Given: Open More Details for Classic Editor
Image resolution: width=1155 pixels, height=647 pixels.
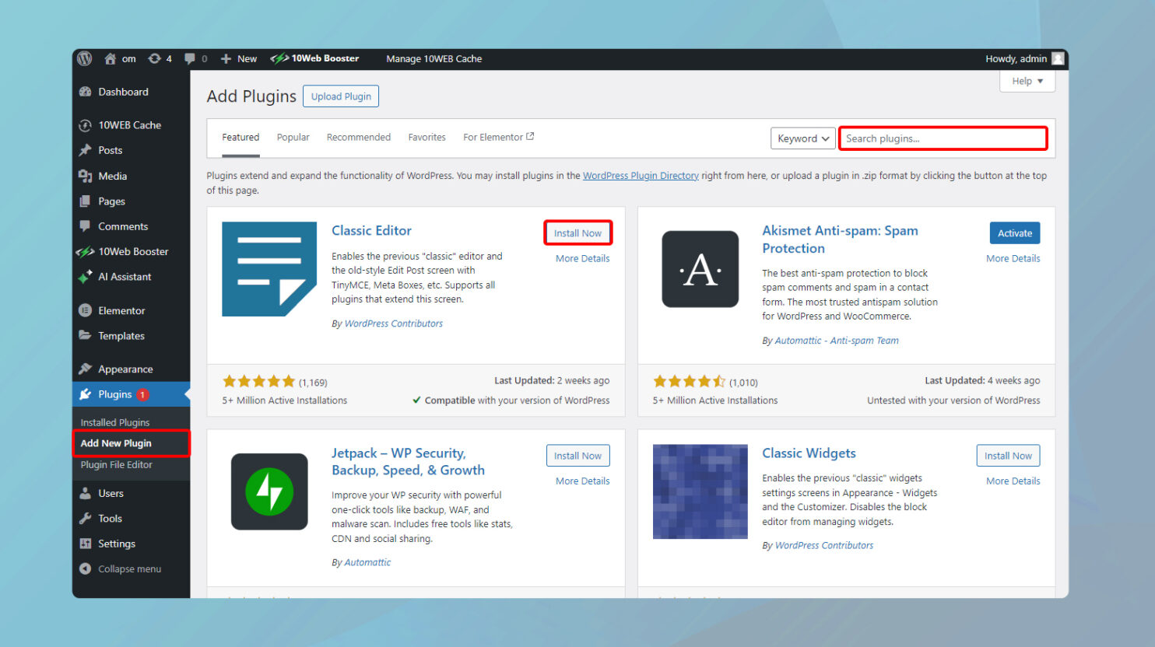Looking at the screenshot, I should [x=581, y=258].
